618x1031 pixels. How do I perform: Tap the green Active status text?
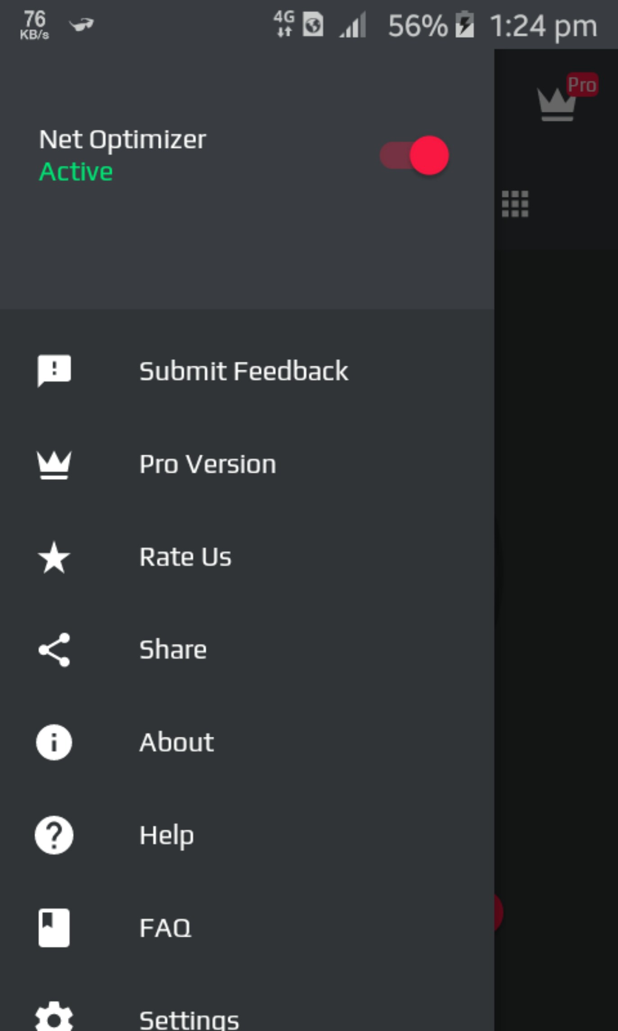[76, 172]
